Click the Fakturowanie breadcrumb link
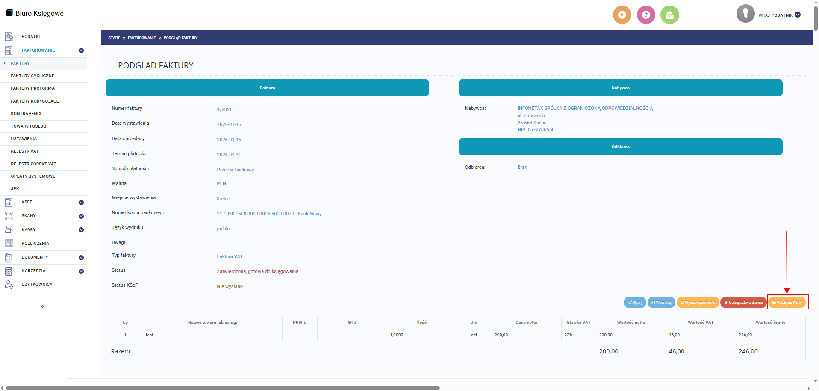Screen dimensions: 819x391 click(x=141, y=38)
